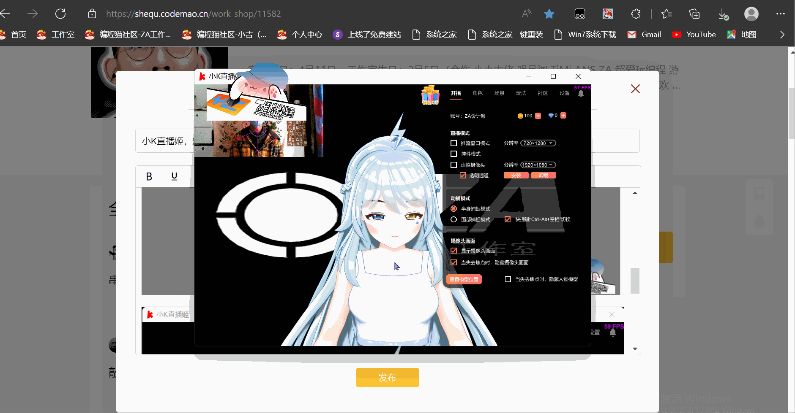Open the 领取K币 gift coins icon
Image resolution: width=795 pixels, height=413 pixels.
tap(430, 95)
